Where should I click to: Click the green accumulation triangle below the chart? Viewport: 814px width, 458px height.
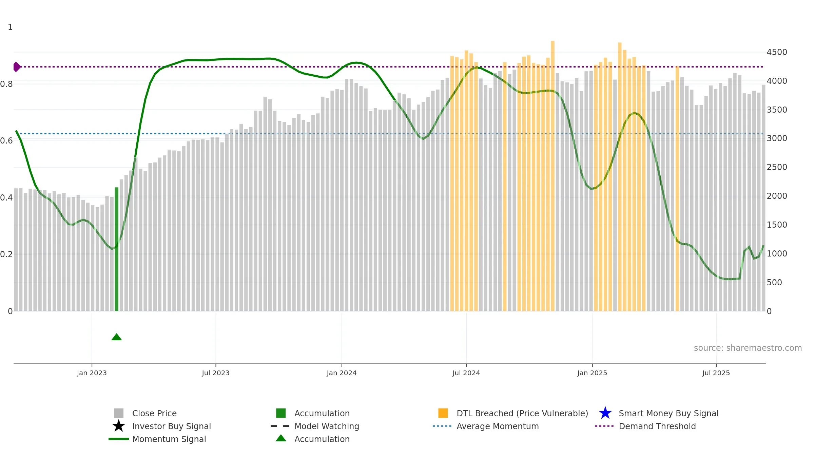pos(117,337)
